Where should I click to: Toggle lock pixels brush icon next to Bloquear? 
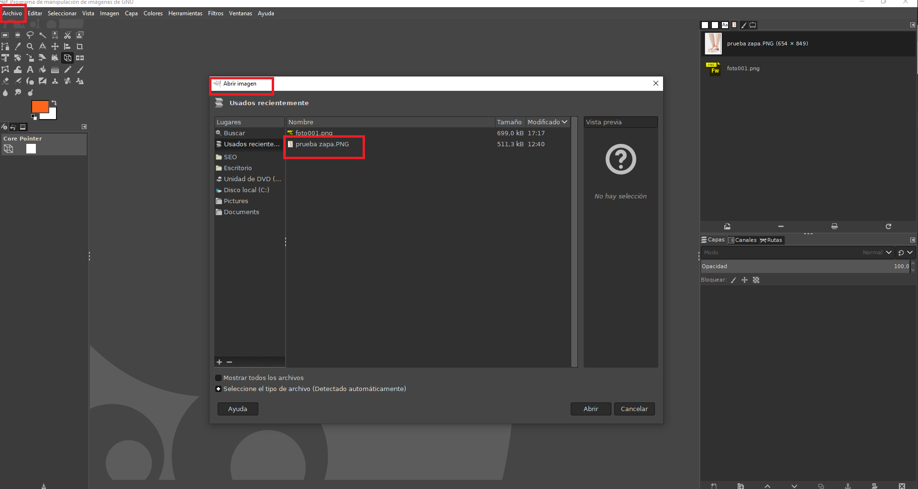point(733,280)
